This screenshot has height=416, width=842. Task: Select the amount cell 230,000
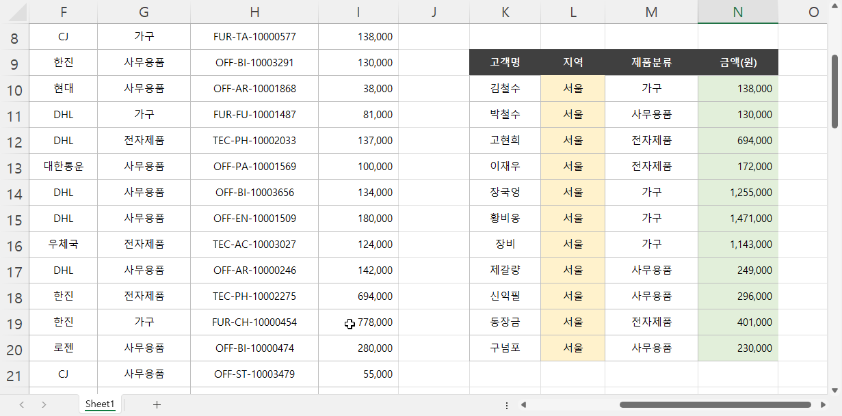[x=738, y=348]
